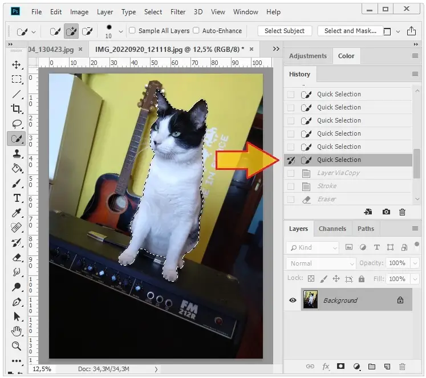Select the Healing Brush tool

point(17,227)
